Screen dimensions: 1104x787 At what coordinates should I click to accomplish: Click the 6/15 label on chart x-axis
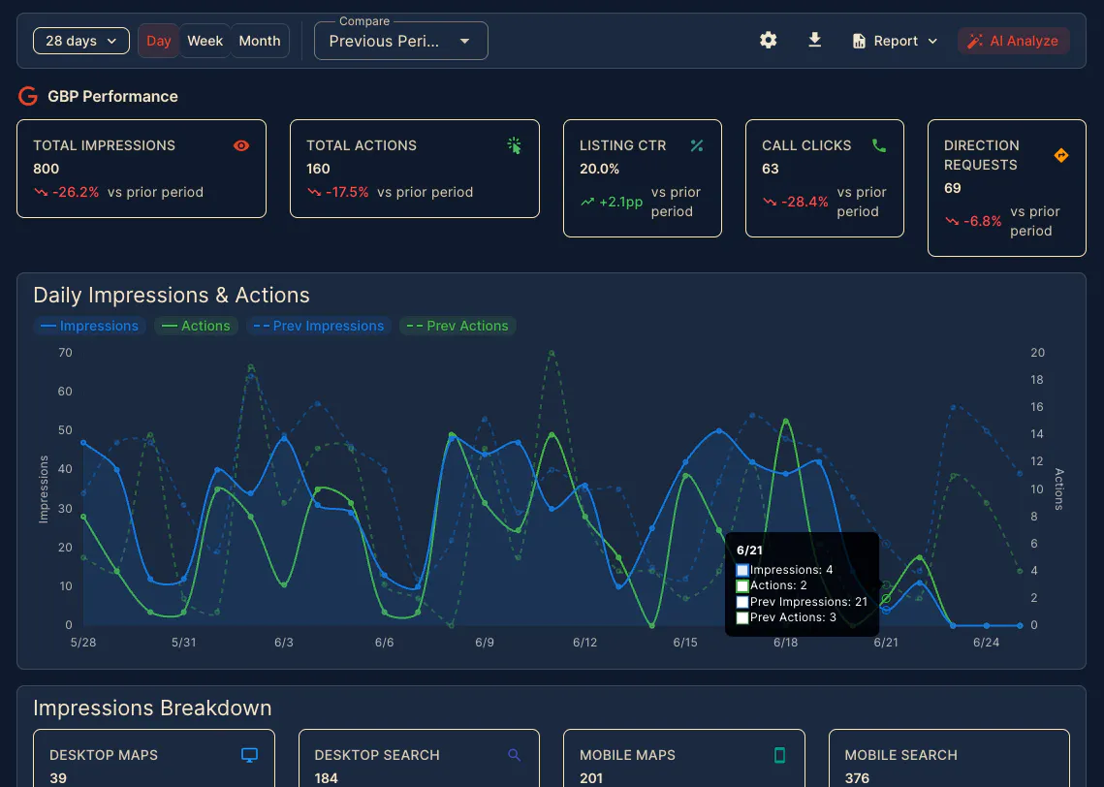point(685,642)
